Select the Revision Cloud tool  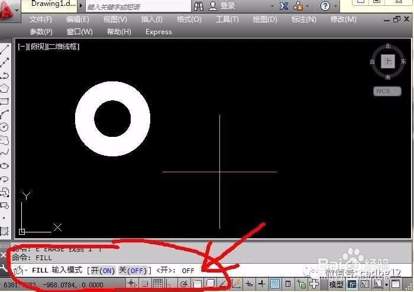(5, 140)
